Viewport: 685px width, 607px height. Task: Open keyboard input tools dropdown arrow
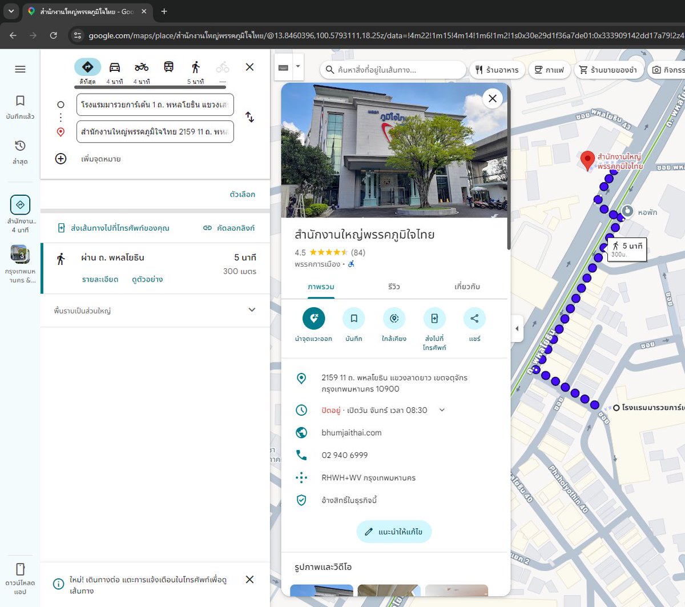297,66
